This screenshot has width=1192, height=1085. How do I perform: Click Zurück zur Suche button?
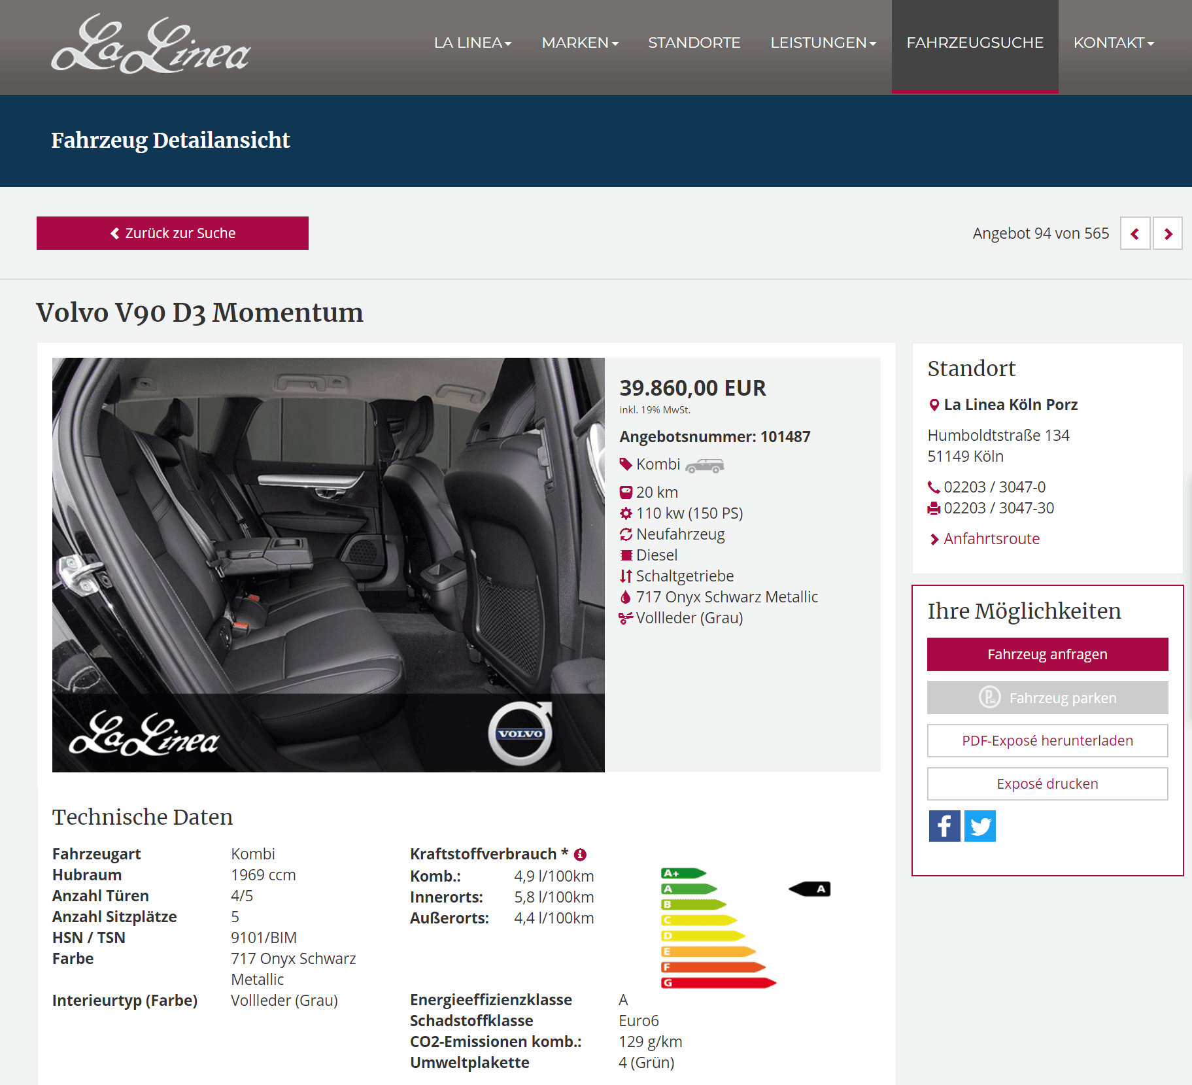(x=173, y=233)
